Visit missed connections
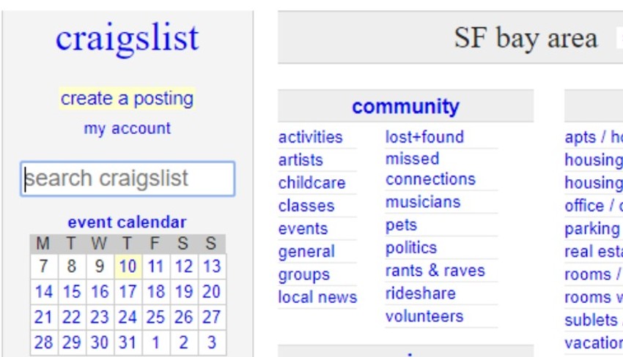 (430, 169)
